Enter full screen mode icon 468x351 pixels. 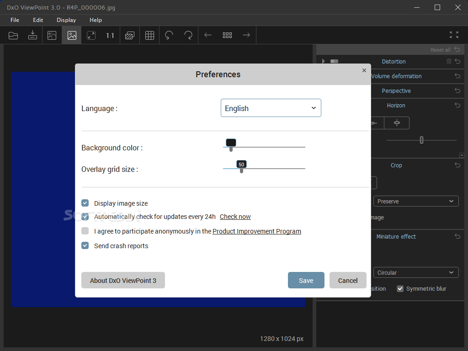(454, 35)
